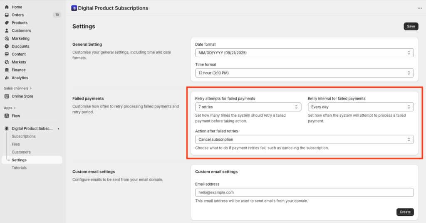Change the Retry interval from Every day
The width and height of the screenshot is (426, 223).
pos(361,107)
